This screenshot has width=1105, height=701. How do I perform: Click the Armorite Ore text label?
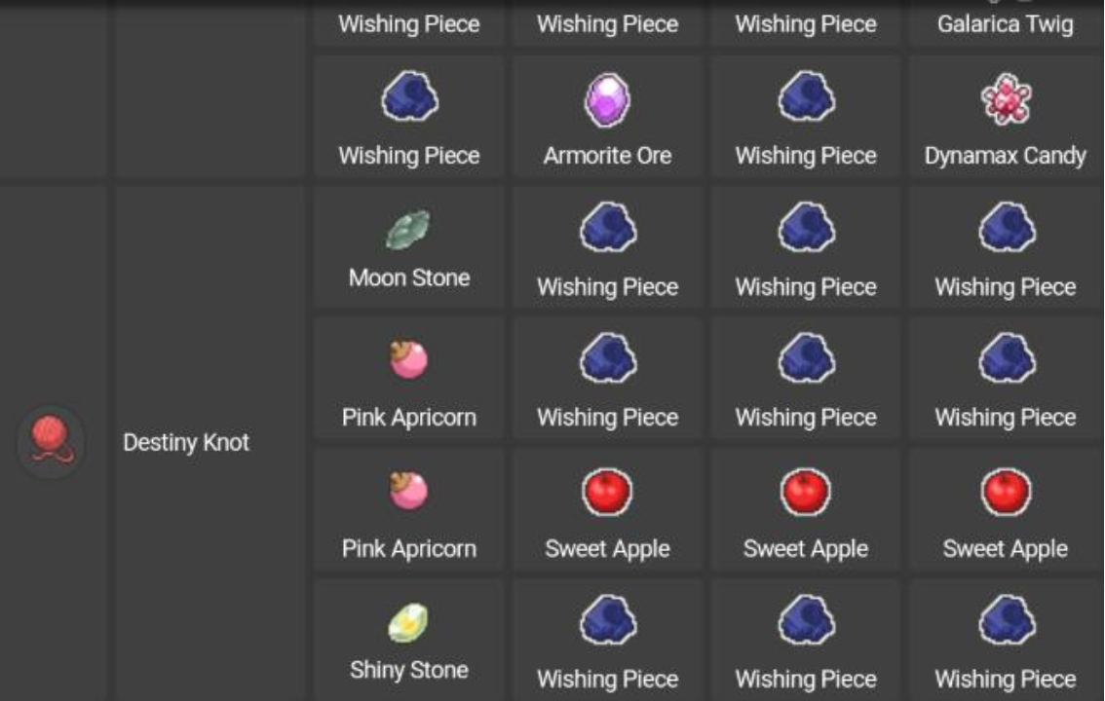(607, 156)
